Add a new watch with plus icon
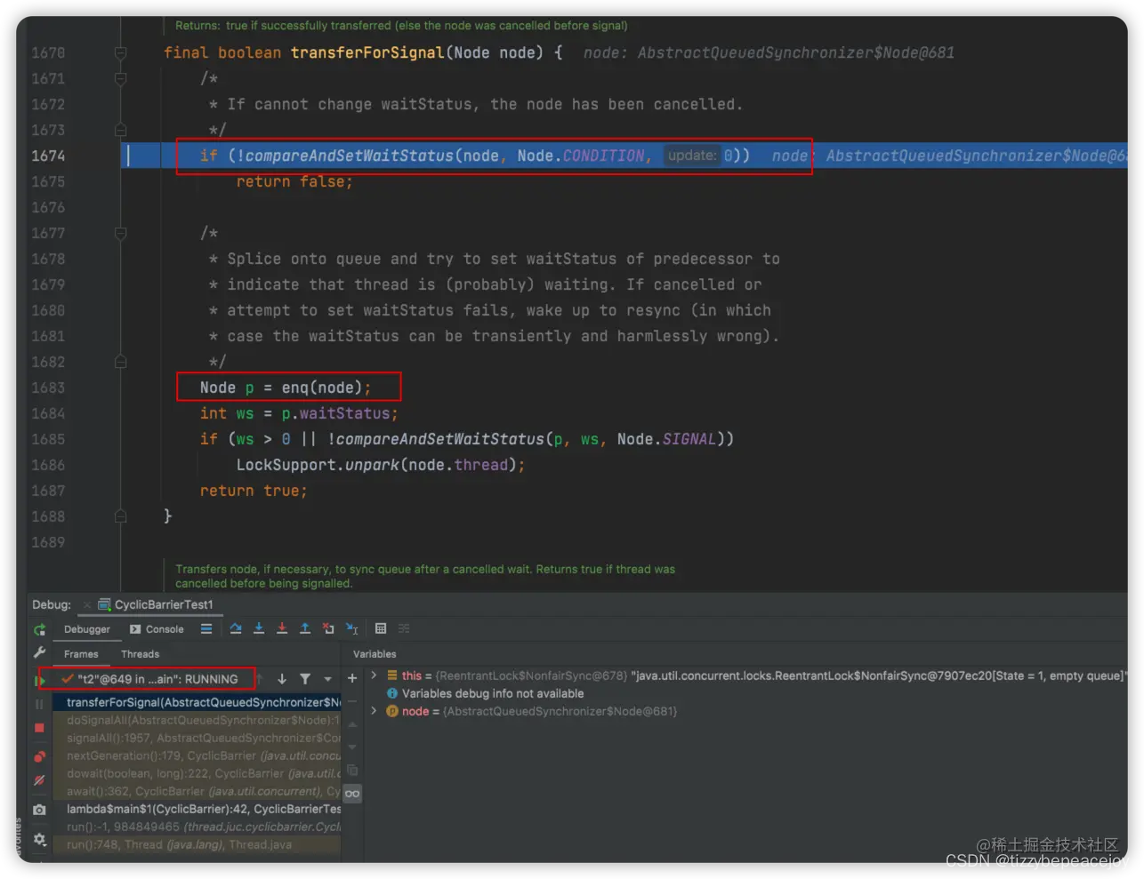 pos(352,679)
